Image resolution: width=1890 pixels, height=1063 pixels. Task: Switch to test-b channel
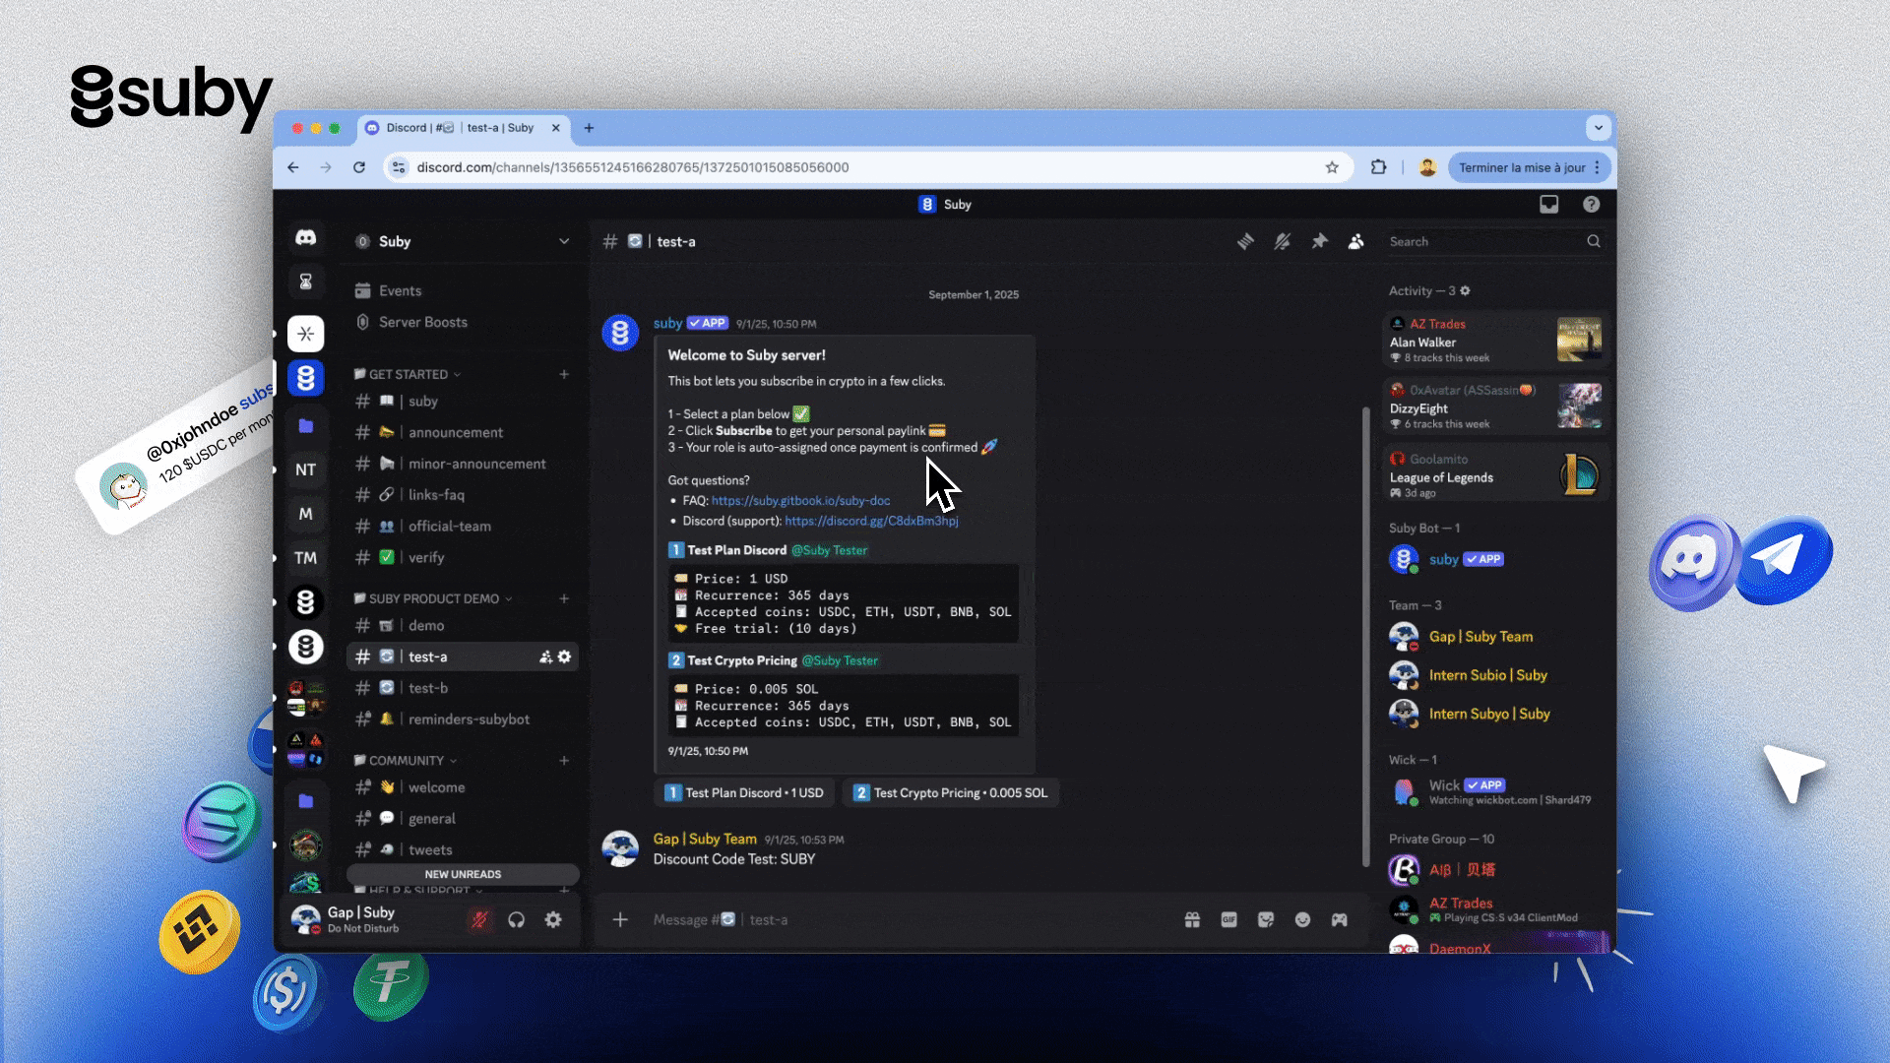[x=428, y=688]
